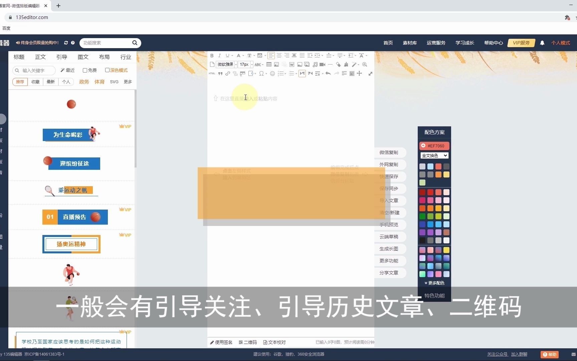Click the VIP服务 button
Screen dimensions: 577x361
pyautogui.click(x=521, y=43)
